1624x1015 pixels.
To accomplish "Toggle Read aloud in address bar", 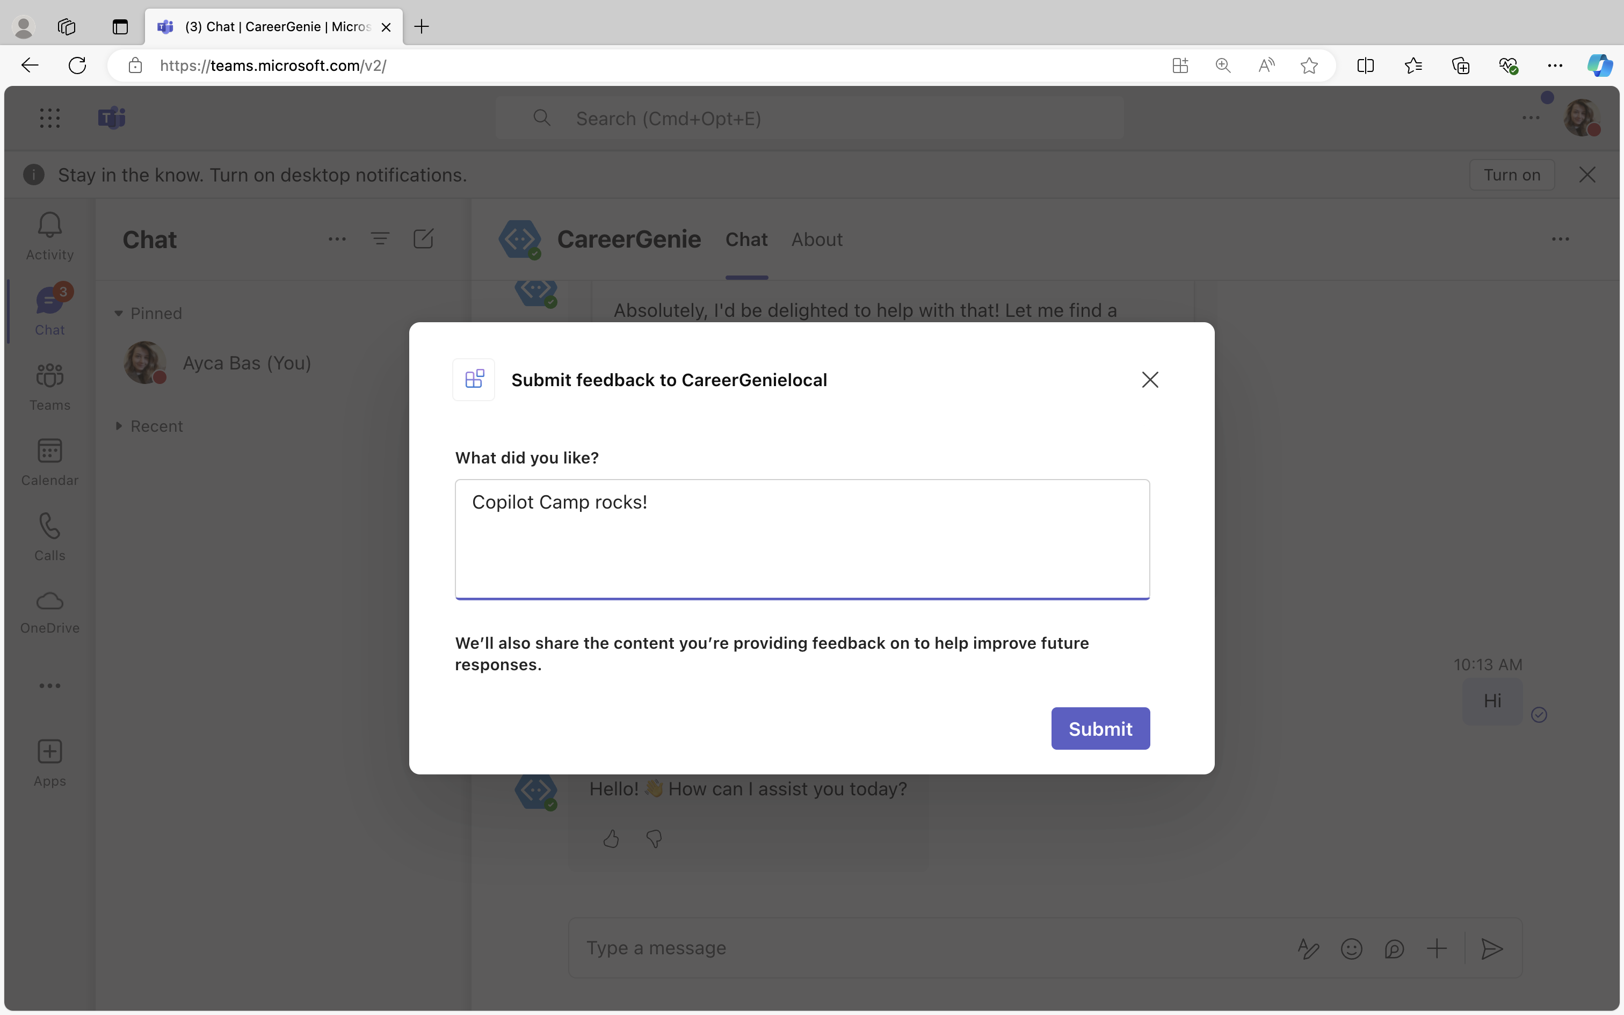I will [1266, 65].
